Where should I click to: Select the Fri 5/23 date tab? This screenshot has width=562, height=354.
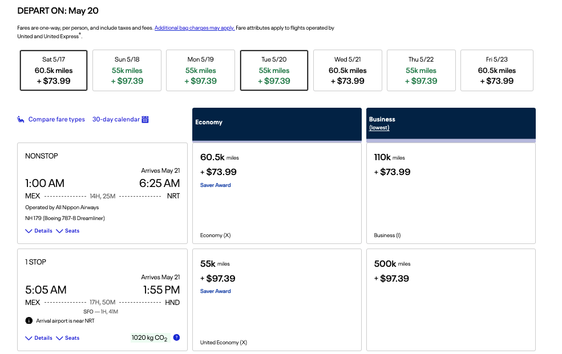[496, 70]
